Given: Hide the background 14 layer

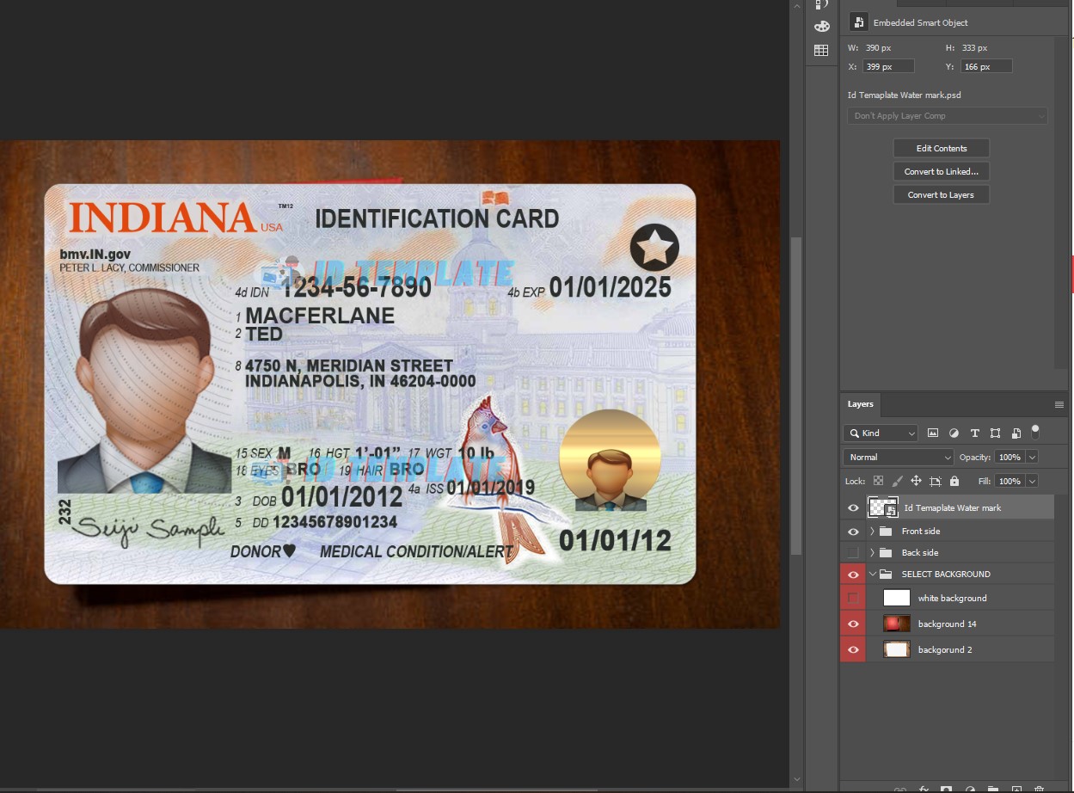Looking at the screenshot, I should coord(853,624).
